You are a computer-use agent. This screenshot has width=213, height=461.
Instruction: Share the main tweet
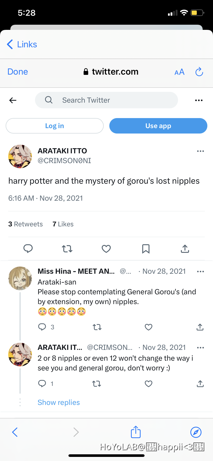[185, 249]
